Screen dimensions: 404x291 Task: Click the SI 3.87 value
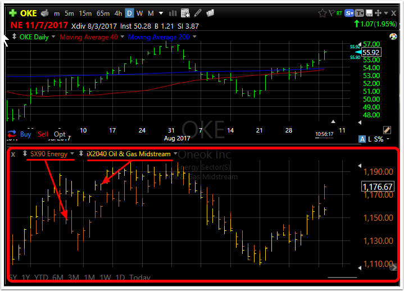(x=188, y=26)
